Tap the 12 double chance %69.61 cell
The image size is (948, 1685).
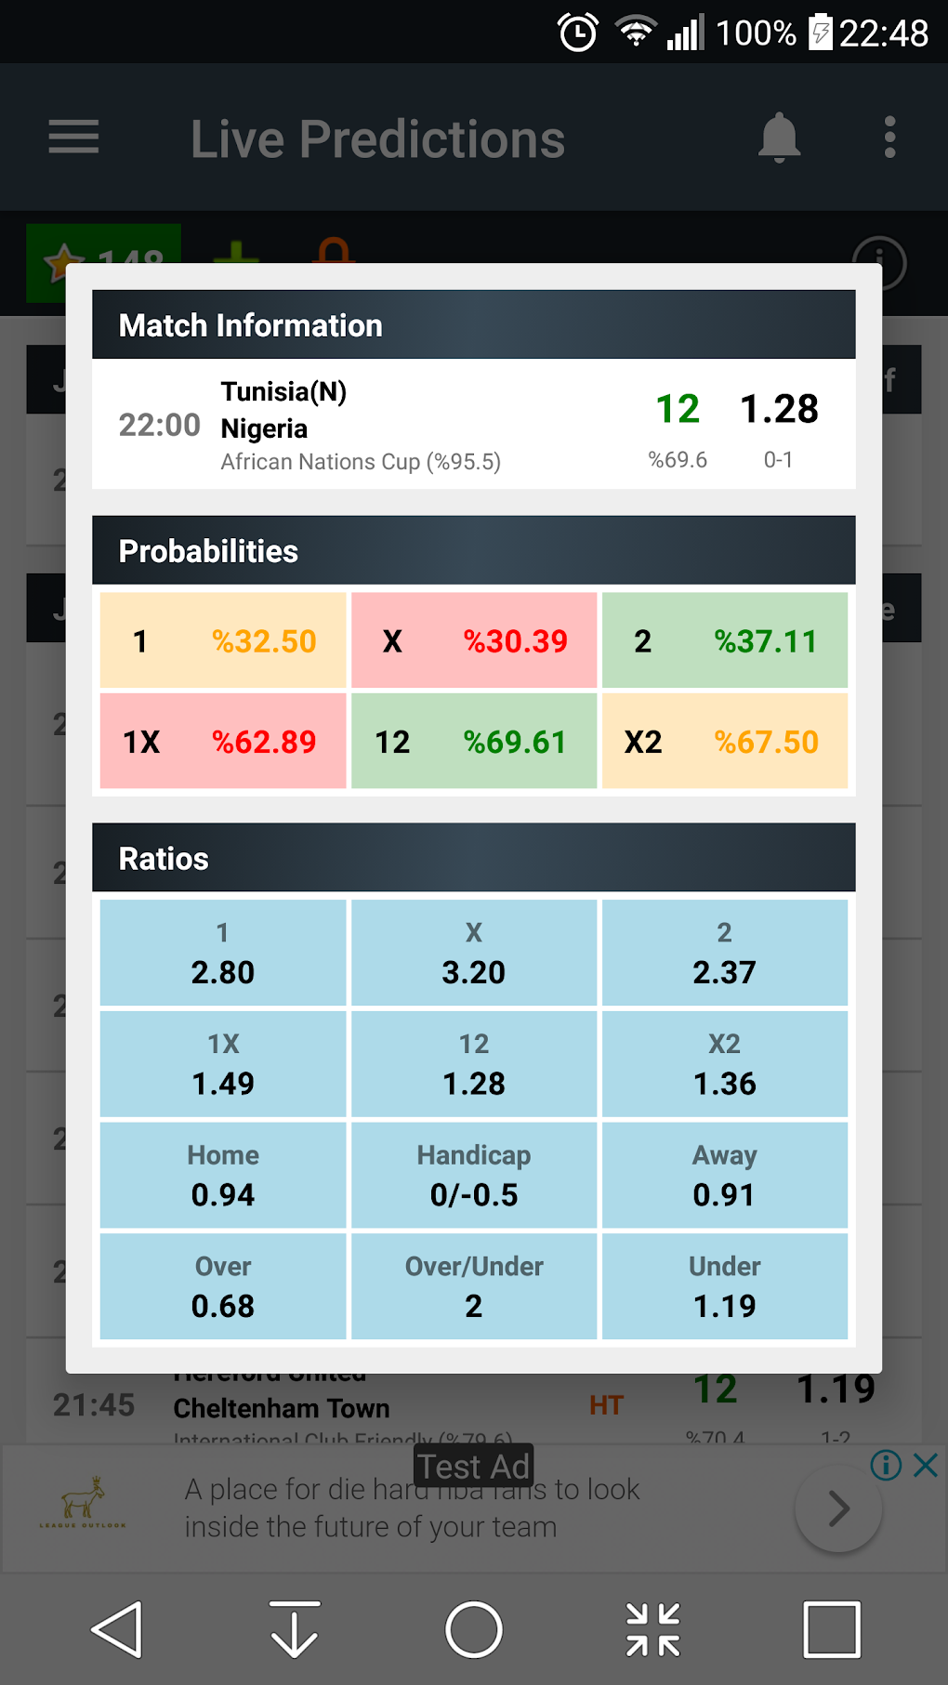[x=474, y=741]
